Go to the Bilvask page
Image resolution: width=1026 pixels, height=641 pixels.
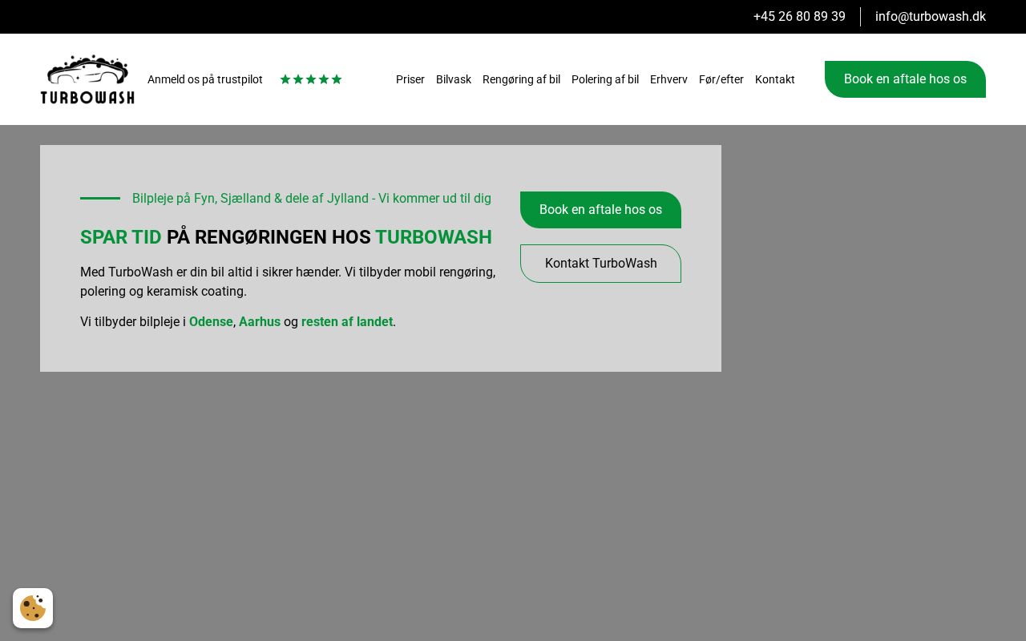coord(454,79)
